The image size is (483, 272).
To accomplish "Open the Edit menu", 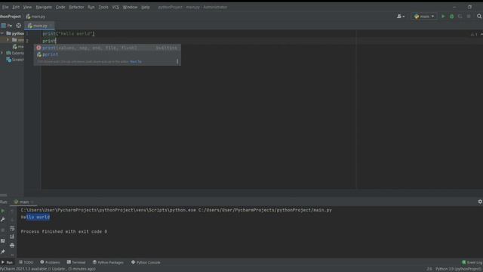I will coord(16,7).
